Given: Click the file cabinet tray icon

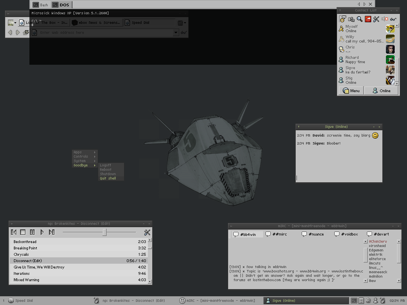Looking at the screenshot, I should [x=361, y=301].
